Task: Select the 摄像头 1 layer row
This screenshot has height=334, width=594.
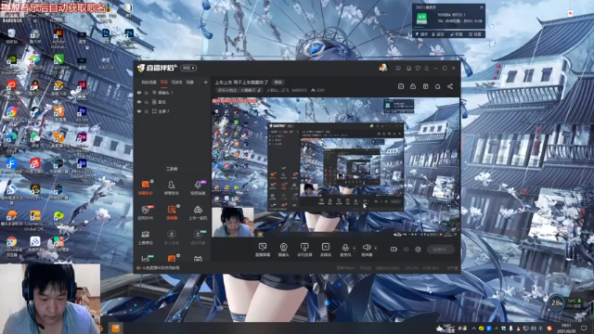Action: click(172, 93)
